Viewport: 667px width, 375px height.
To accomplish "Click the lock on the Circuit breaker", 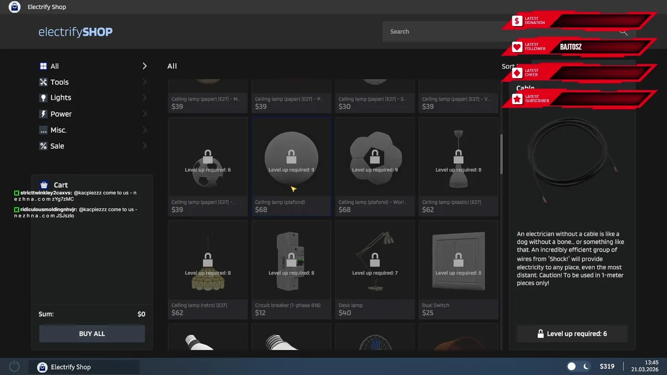I will coord(291,260).
